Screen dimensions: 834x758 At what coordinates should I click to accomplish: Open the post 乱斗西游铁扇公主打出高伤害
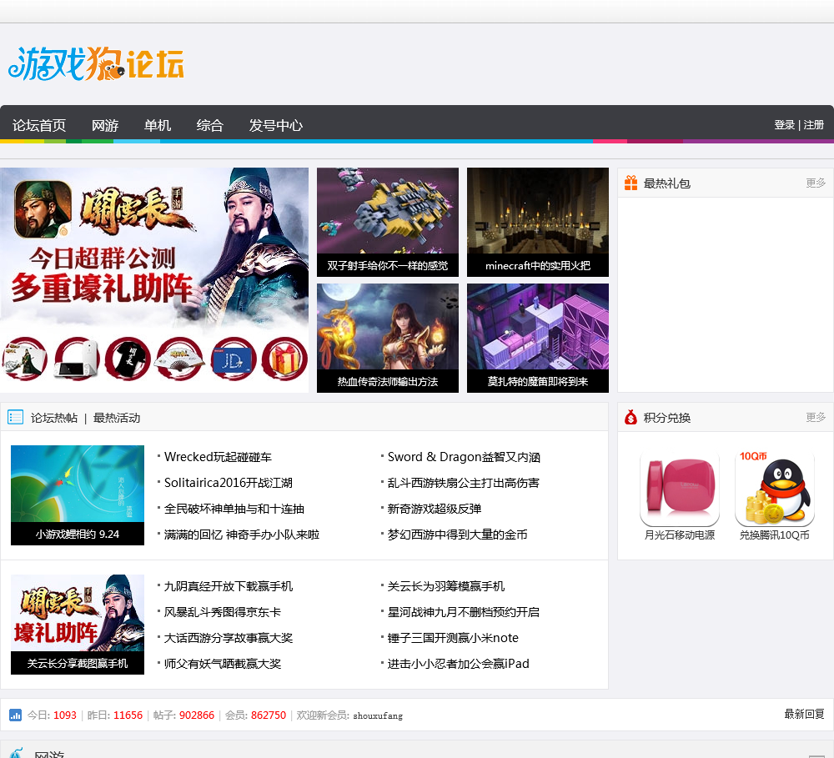463,483
